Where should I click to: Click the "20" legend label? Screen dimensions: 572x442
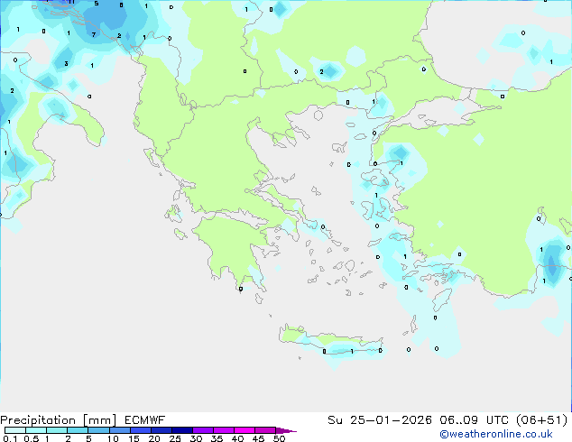pos(154,438)
